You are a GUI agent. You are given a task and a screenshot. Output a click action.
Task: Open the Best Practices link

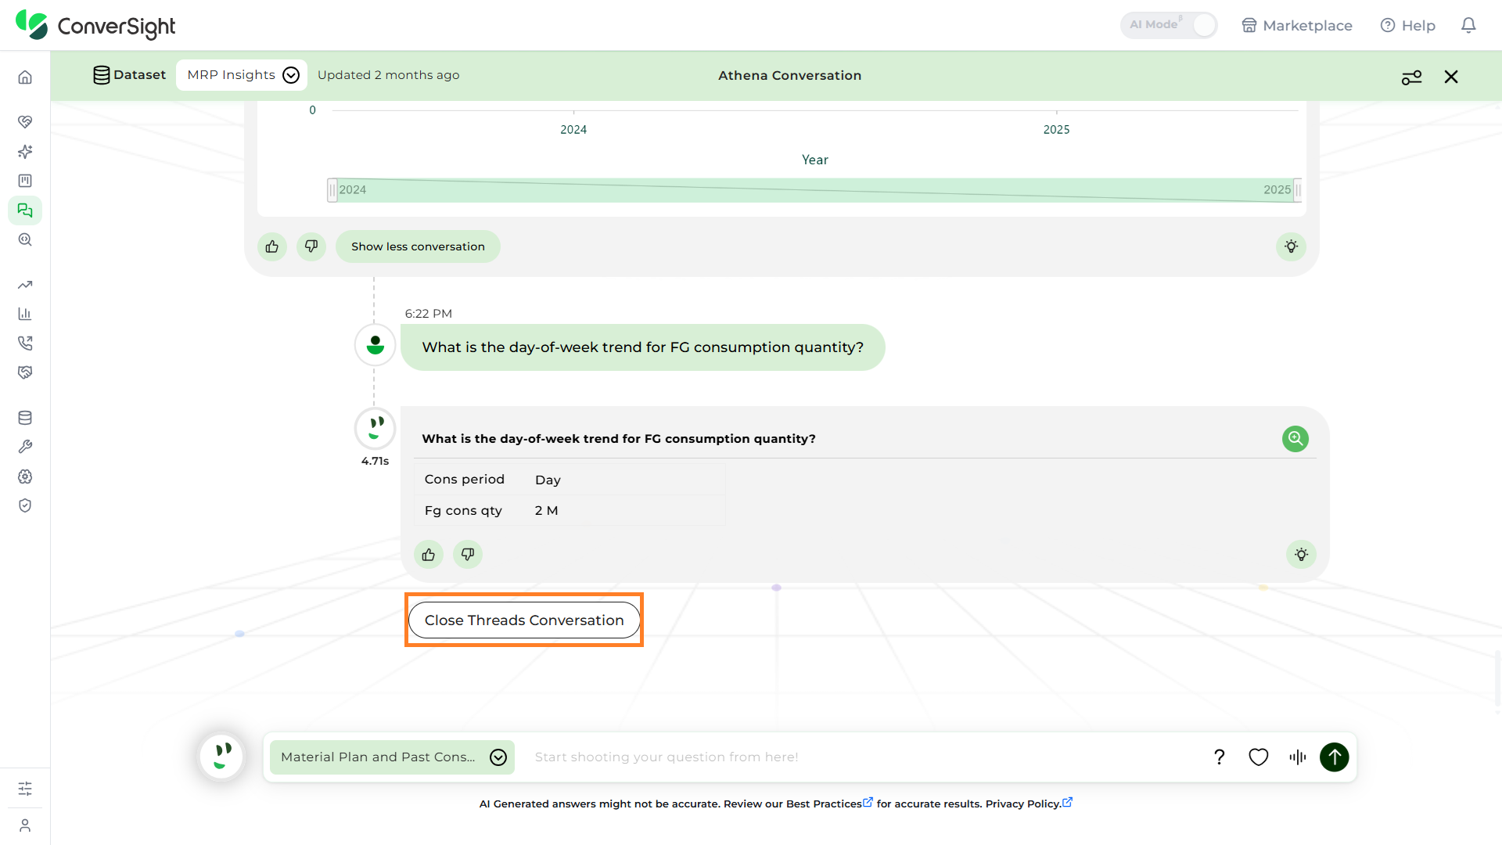click(829, 804)
